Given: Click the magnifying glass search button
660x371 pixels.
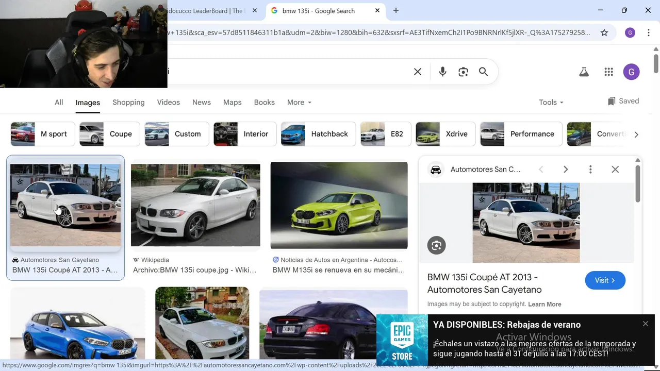Looking at the screenshot, I should point(483,72).
